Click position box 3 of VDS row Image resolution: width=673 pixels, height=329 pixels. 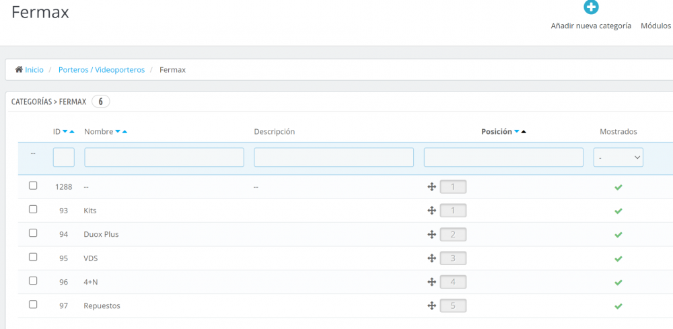pos(453,258)
